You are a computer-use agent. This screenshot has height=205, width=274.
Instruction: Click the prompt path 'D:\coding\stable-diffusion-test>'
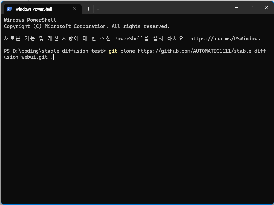pos(59,51)
